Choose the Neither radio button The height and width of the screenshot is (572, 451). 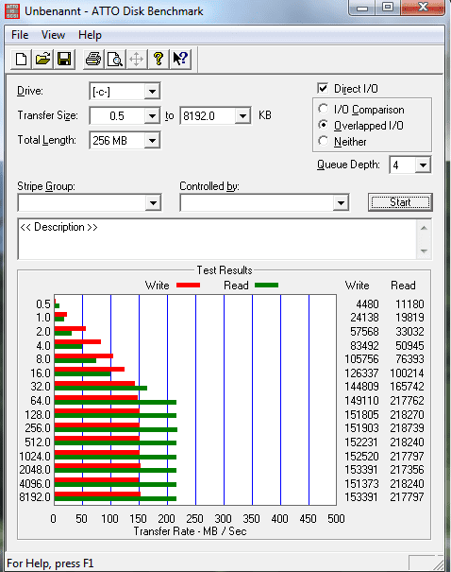pyautogui.click(x=323, y=141)
